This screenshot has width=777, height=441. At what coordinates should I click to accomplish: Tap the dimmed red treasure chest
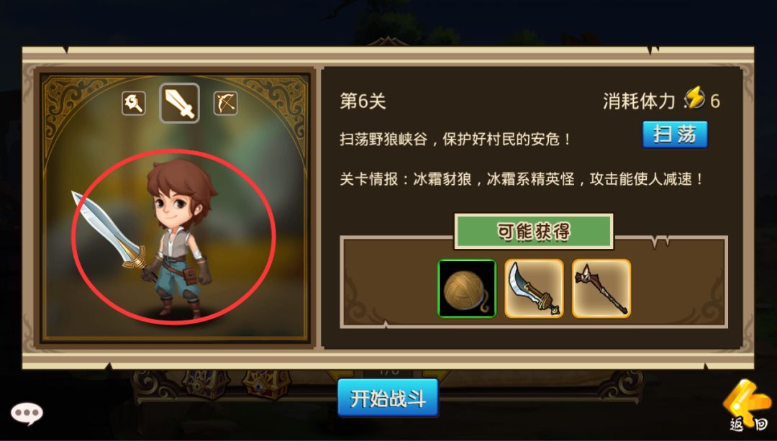click(x=267, y=384)
